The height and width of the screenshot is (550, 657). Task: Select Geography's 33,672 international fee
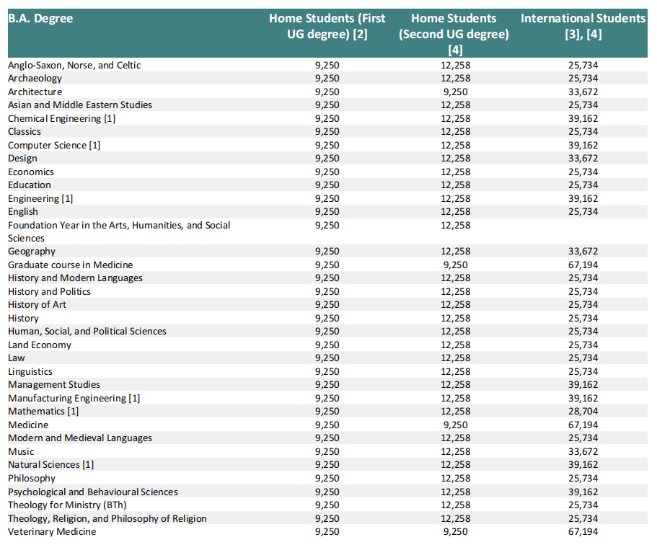pyautogui.click(x=583, y=252)
